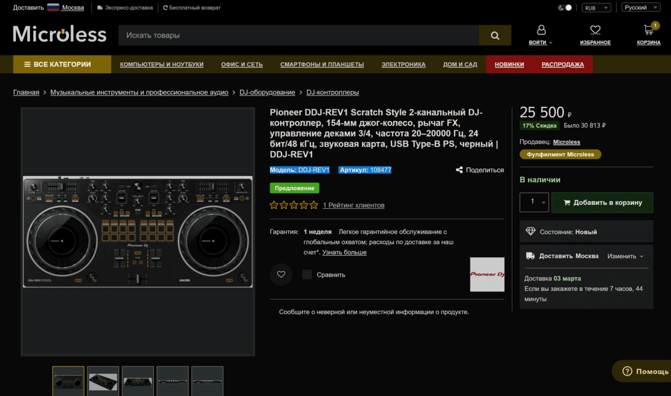Click 25 500 ₽ price
The image size is (671, 396).
coord(545,112)
